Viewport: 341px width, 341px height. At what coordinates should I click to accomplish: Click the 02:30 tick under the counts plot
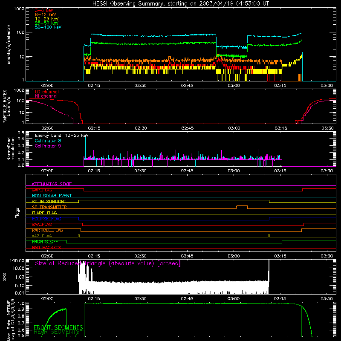[141, 86]
